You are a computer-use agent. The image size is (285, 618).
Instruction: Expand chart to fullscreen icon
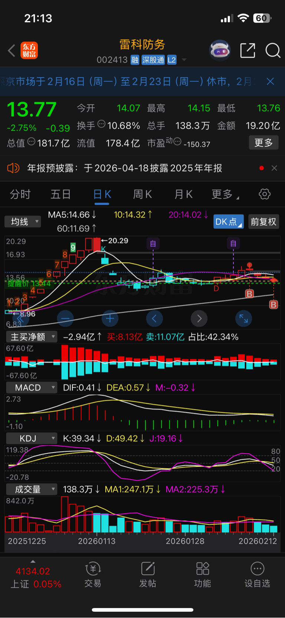click(x=243, y=318)
